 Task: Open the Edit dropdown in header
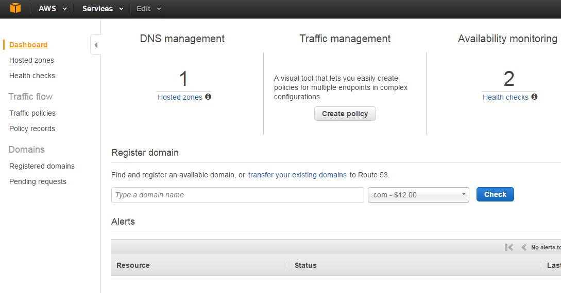149,9
